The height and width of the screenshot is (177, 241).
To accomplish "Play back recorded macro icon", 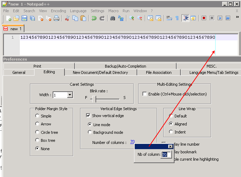I will pos(220,18).
